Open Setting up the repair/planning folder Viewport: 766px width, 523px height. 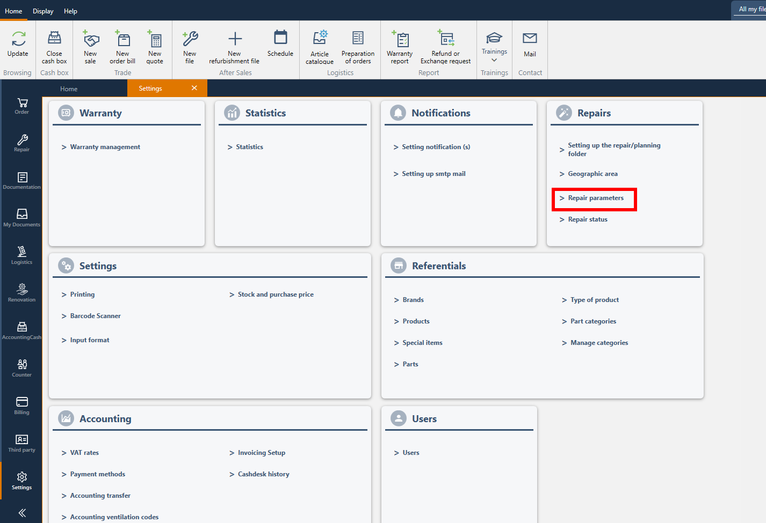tap(614, 150)
